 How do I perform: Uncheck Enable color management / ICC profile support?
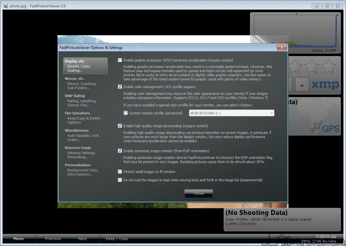pyautogui.click(x=120, y=87)
